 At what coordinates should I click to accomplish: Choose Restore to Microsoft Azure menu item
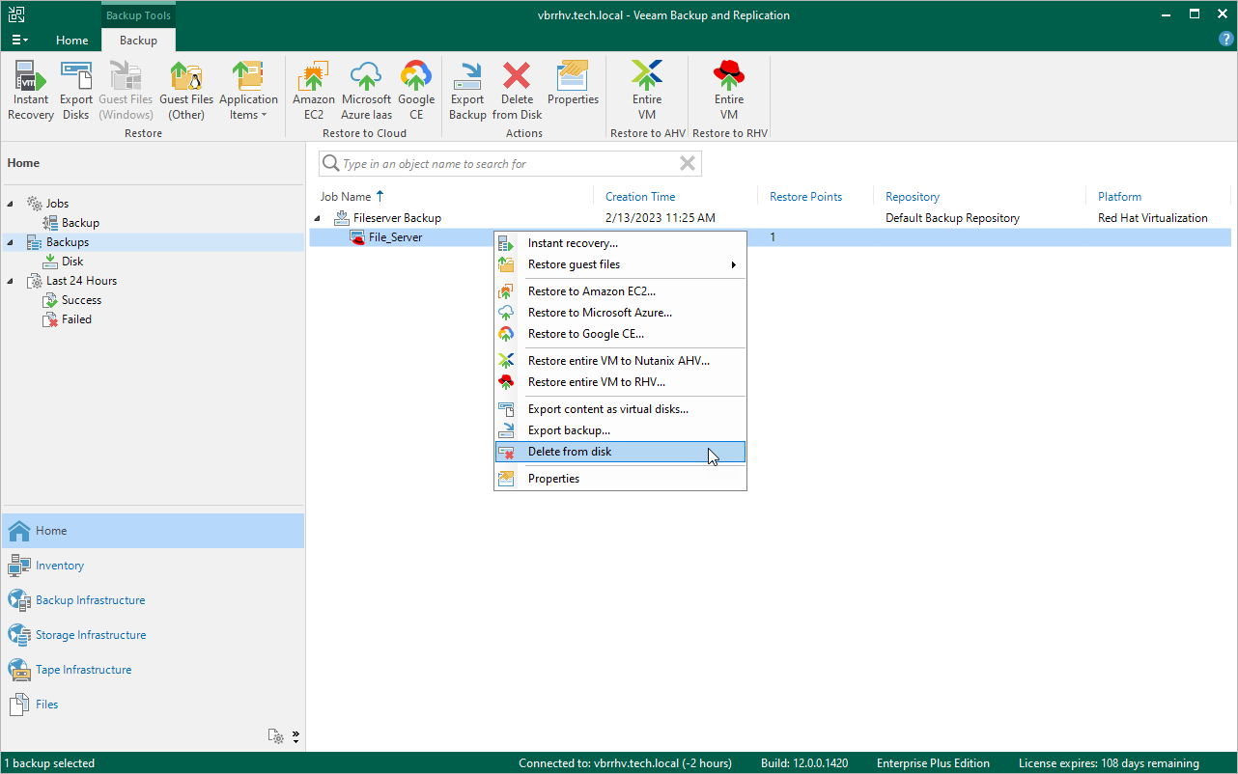click(x=620, y=313)
